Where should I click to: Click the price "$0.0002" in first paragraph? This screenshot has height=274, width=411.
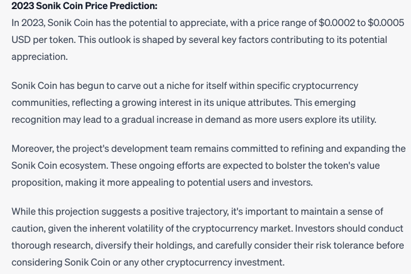click(x=337, y=23)
